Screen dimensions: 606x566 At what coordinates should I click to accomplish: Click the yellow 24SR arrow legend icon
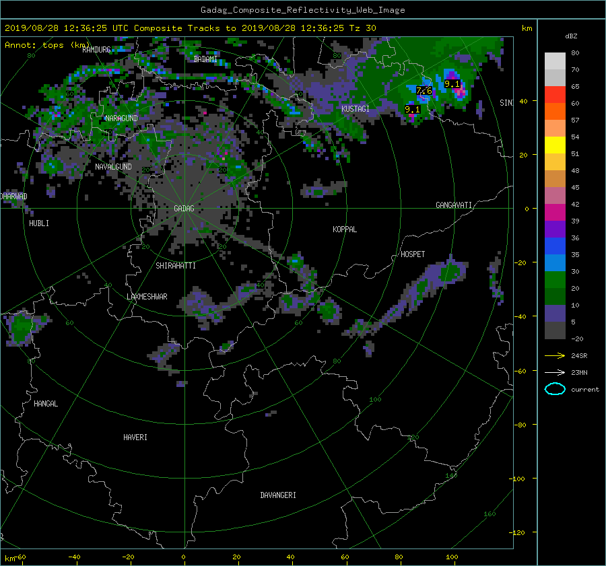(x=555, y=355)
